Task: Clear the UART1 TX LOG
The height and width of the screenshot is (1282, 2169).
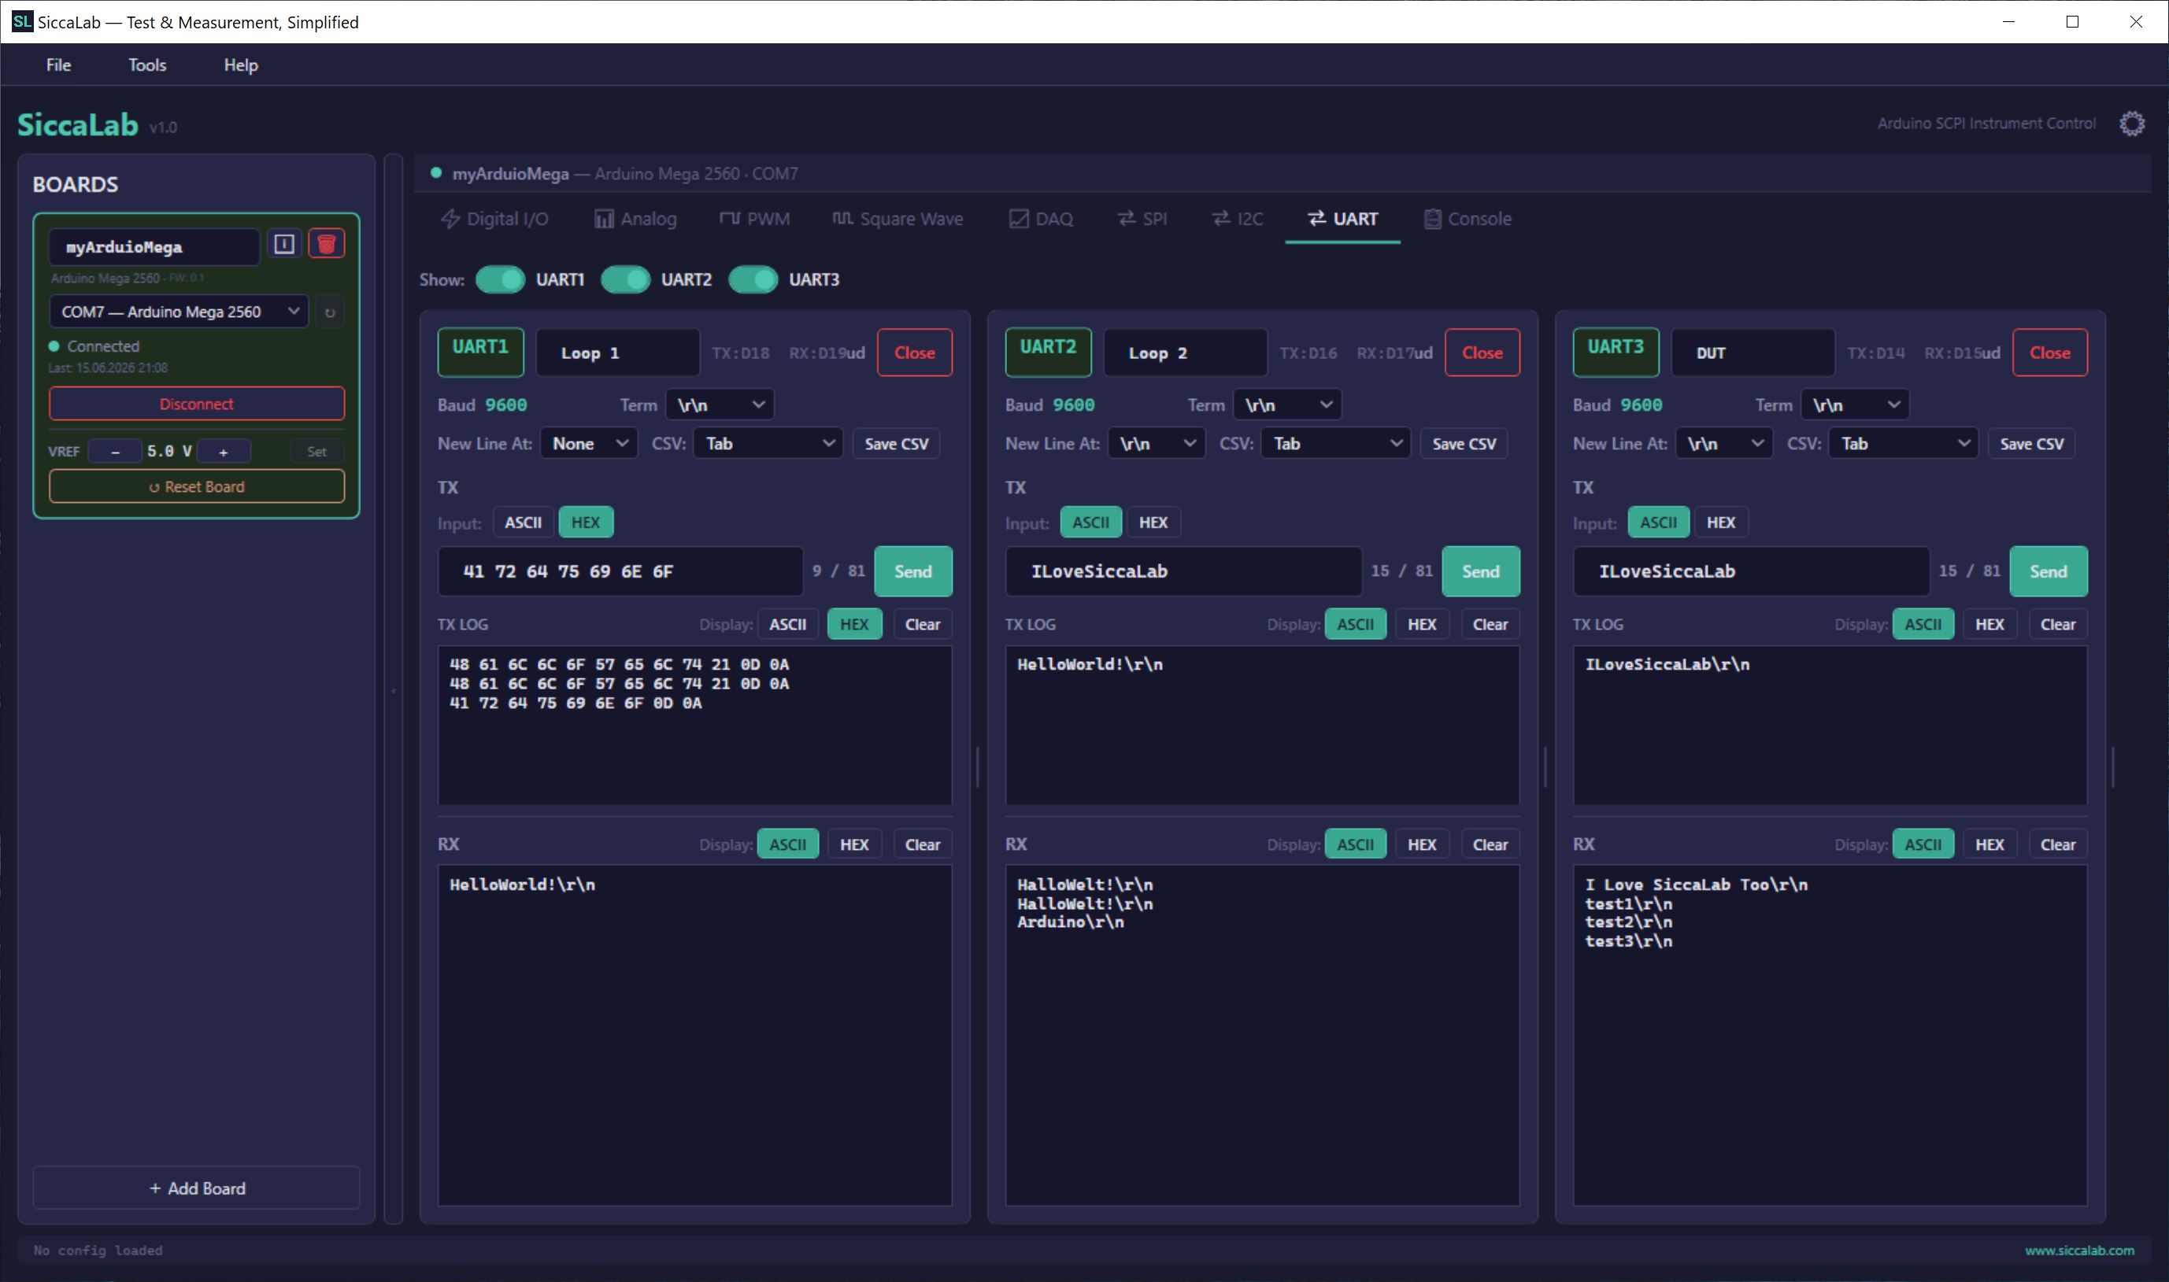Action: click(x=922, y=625)
